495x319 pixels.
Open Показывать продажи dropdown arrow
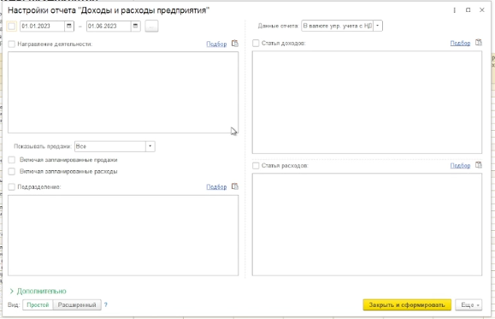tap(150, 146)
